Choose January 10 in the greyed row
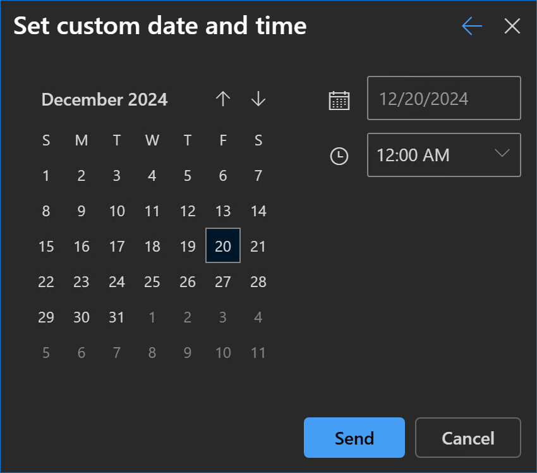Screen dimensions: 537x473 pyautogui.click(x=223, y=353)
